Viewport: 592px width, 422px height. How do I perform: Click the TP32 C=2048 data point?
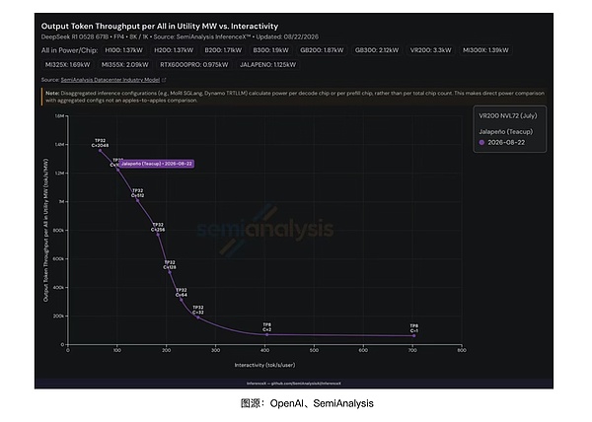pos(100,151)
